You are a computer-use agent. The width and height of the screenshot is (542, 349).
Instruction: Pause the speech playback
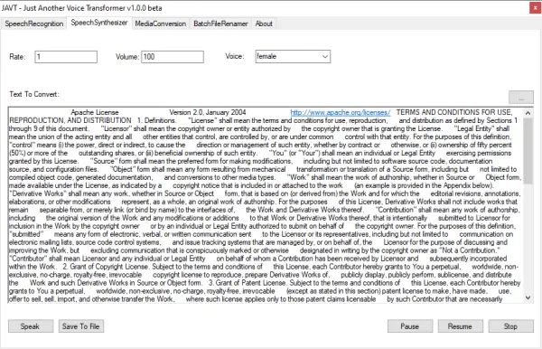(x=410, y=326)
